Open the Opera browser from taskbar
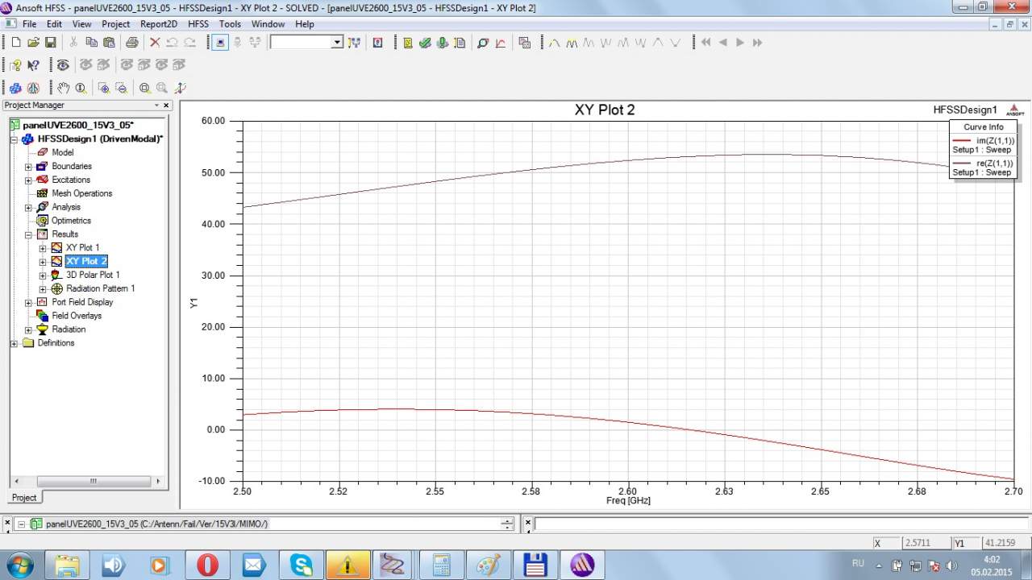Viewport: 1032px width, 580px height. [207, 565]
